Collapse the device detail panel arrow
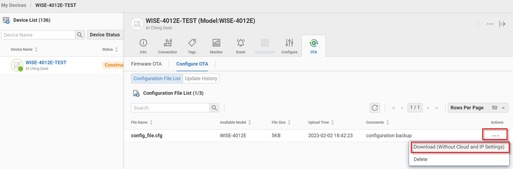 click(x=502, y=24)
